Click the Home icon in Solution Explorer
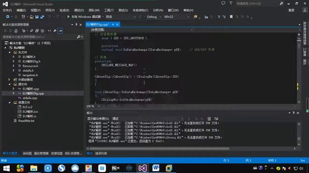 [x=16, y=31]
